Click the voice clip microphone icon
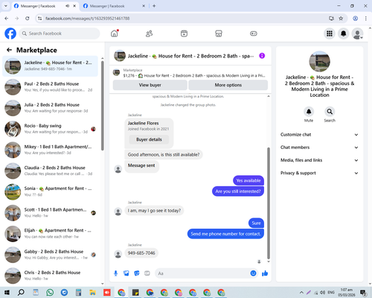Viewport: 372px width, 298px height. click(x=115, y=273)
